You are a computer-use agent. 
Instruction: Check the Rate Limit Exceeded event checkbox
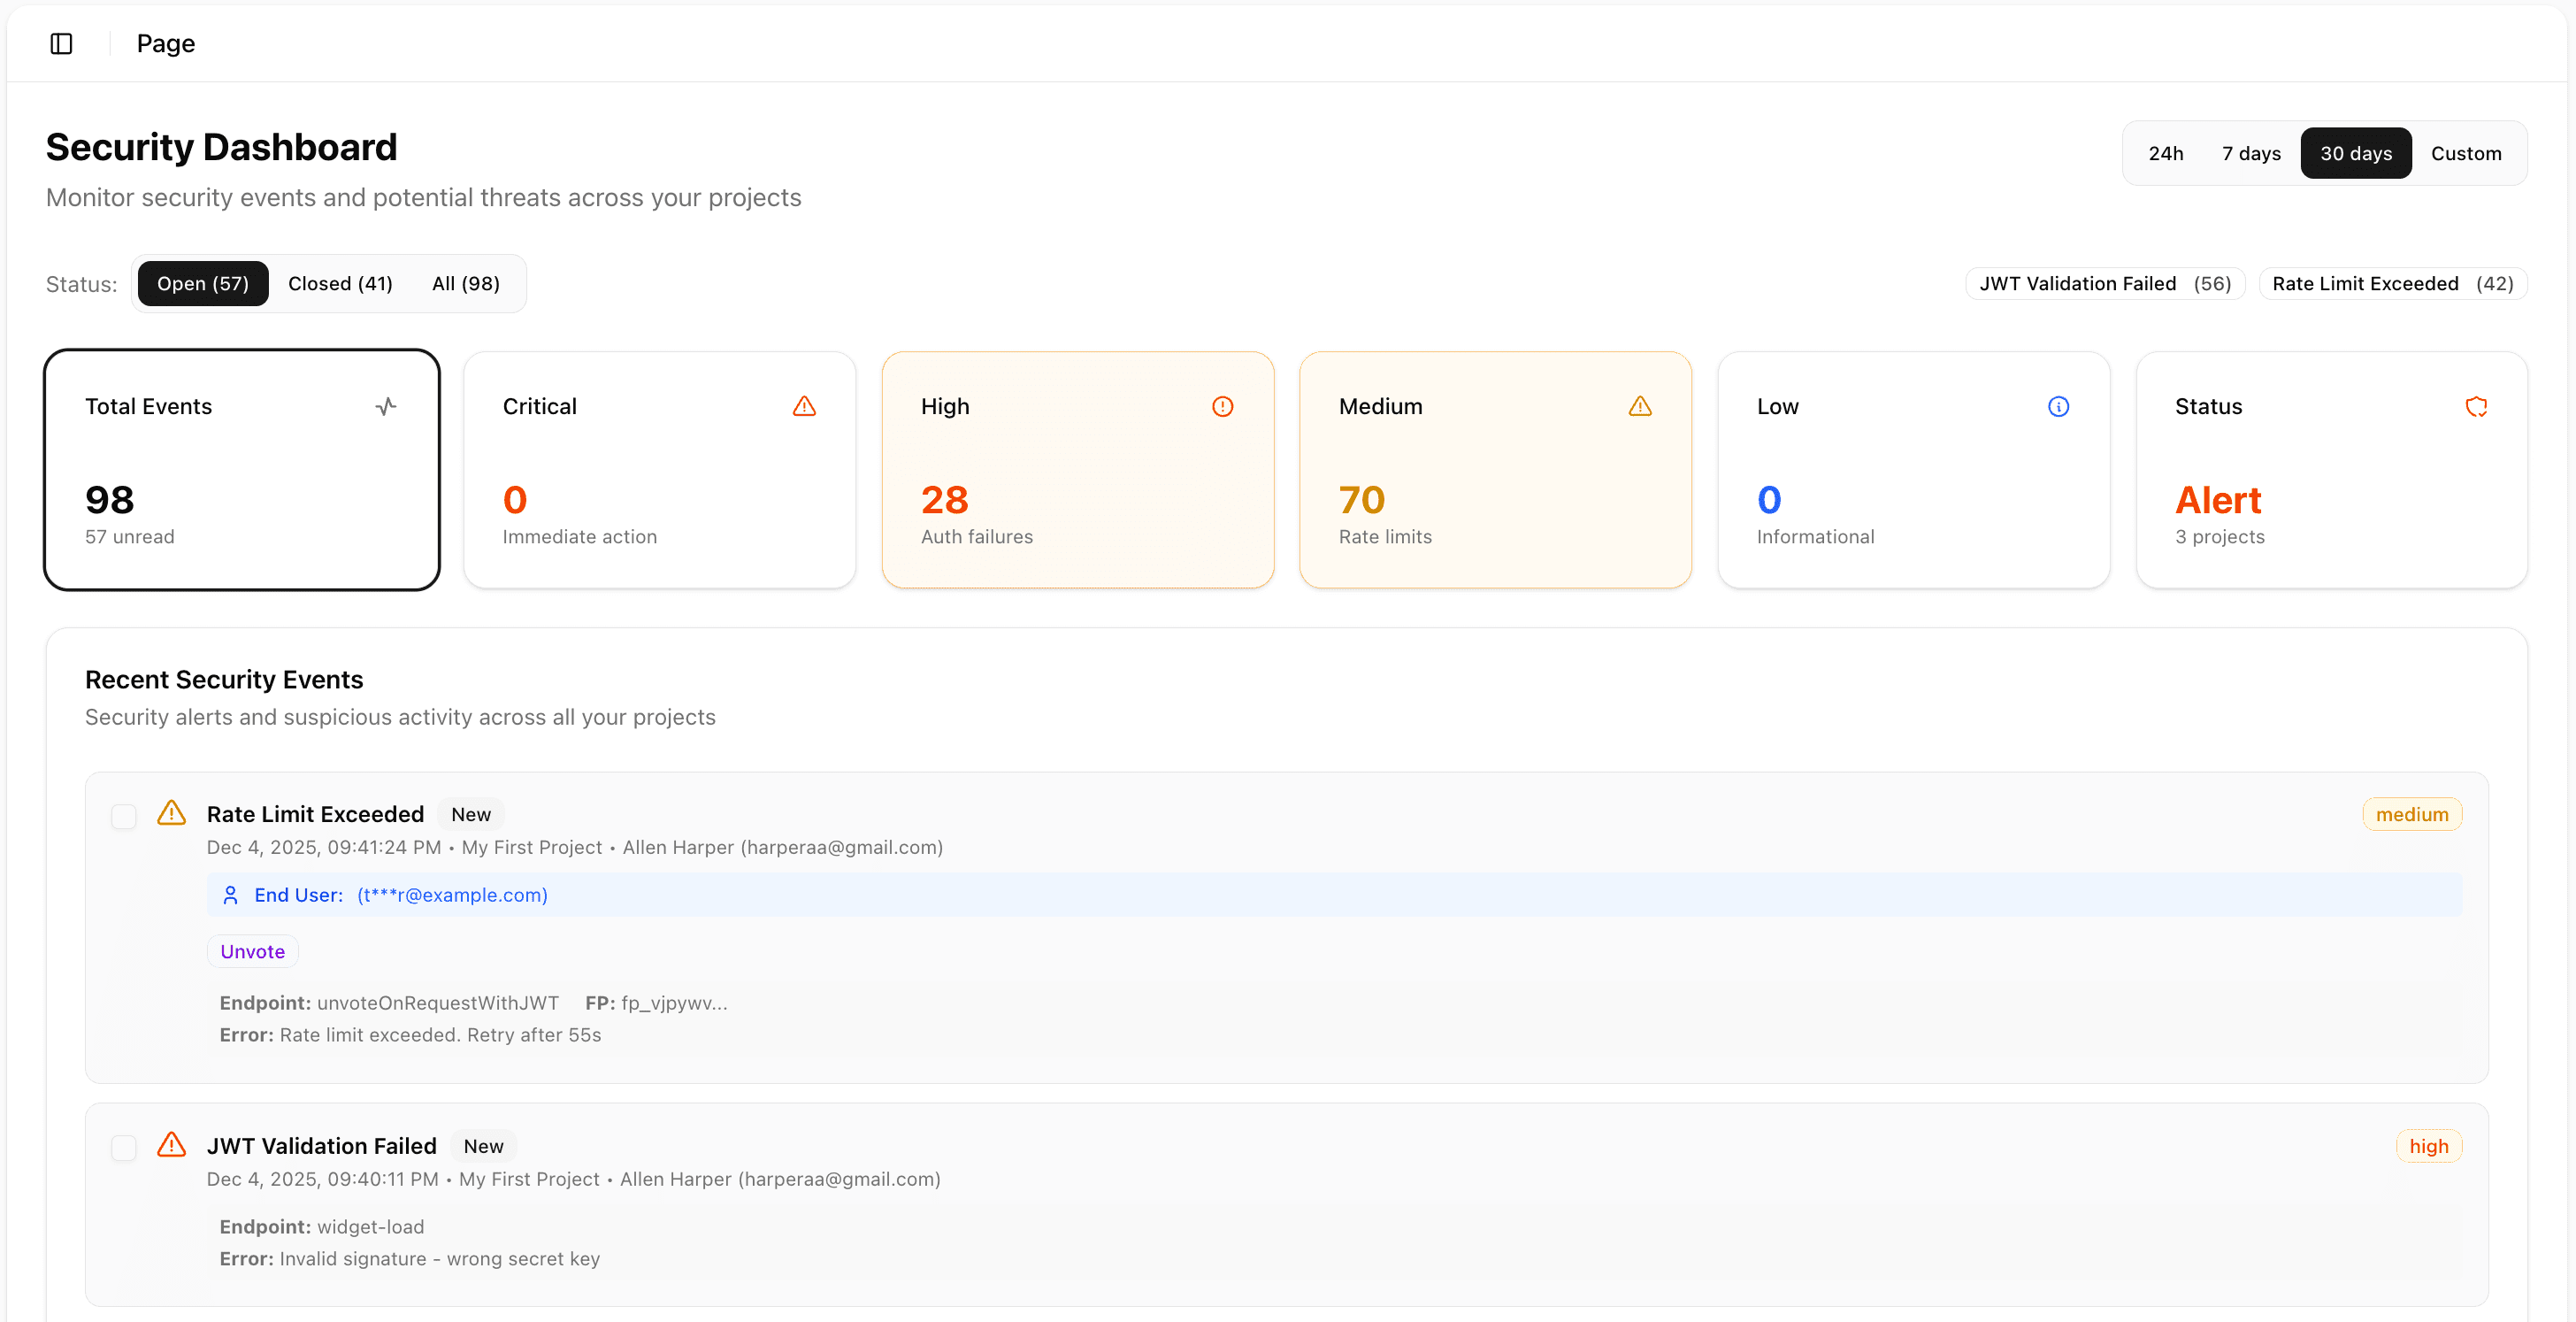(124, 815)
